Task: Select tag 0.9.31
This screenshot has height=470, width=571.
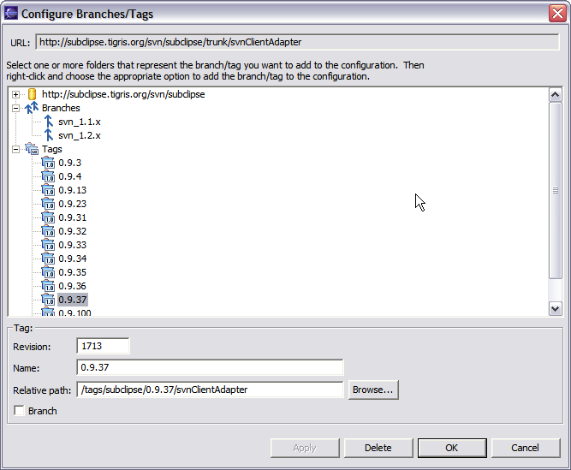Action: pyautogui.click(x=73, y=217)
